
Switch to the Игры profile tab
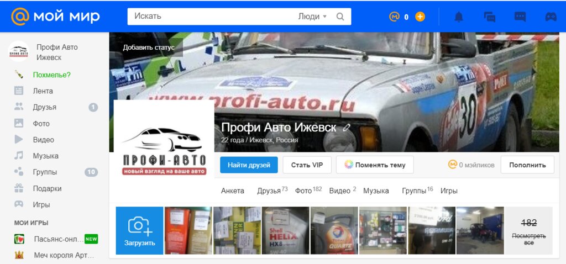(449, 191)
